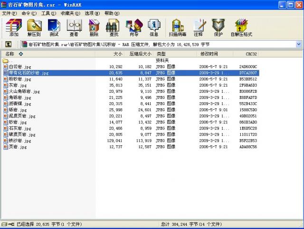304x229 pixels.
Task: Open the 注释 (Comment) toolbar icon
Action: pos(198,27)
